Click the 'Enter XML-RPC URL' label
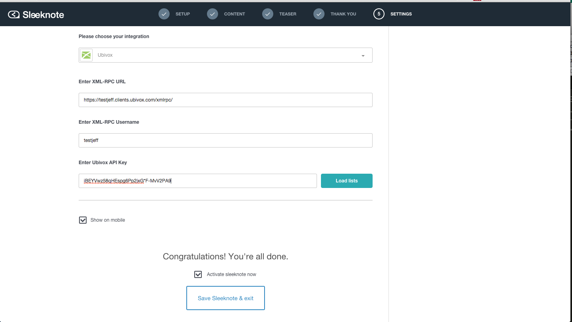This screenshot has width=572, height=322. 102,82
